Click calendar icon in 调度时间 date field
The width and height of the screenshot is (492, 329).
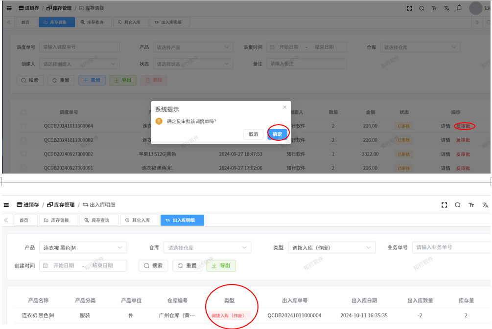272,47
